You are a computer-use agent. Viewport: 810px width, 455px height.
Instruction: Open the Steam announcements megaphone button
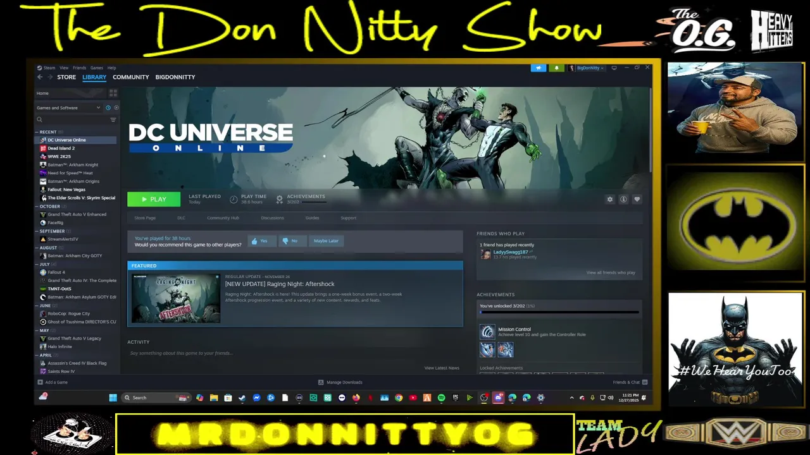(539, 68)
